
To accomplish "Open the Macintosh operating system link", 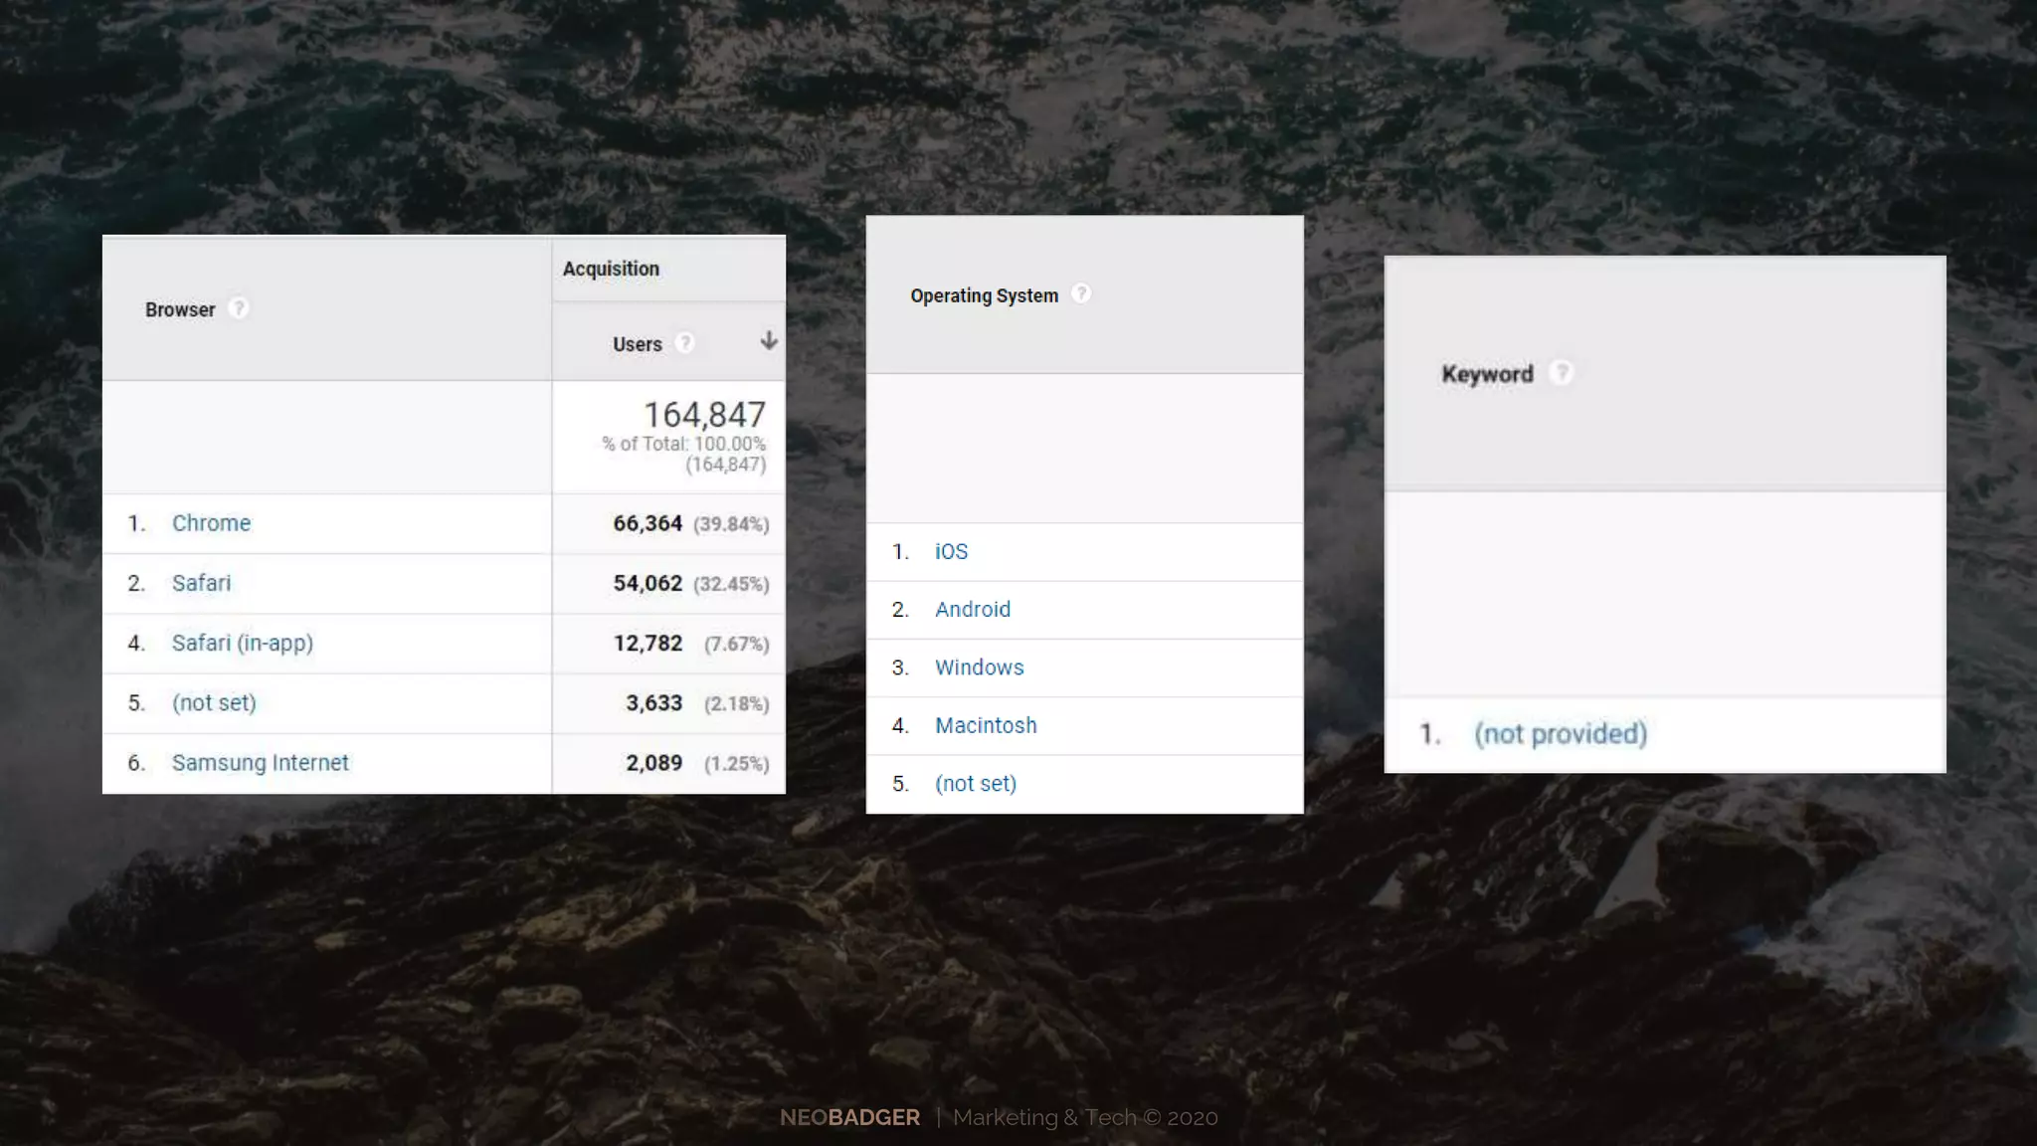I will tap(985, 725).
